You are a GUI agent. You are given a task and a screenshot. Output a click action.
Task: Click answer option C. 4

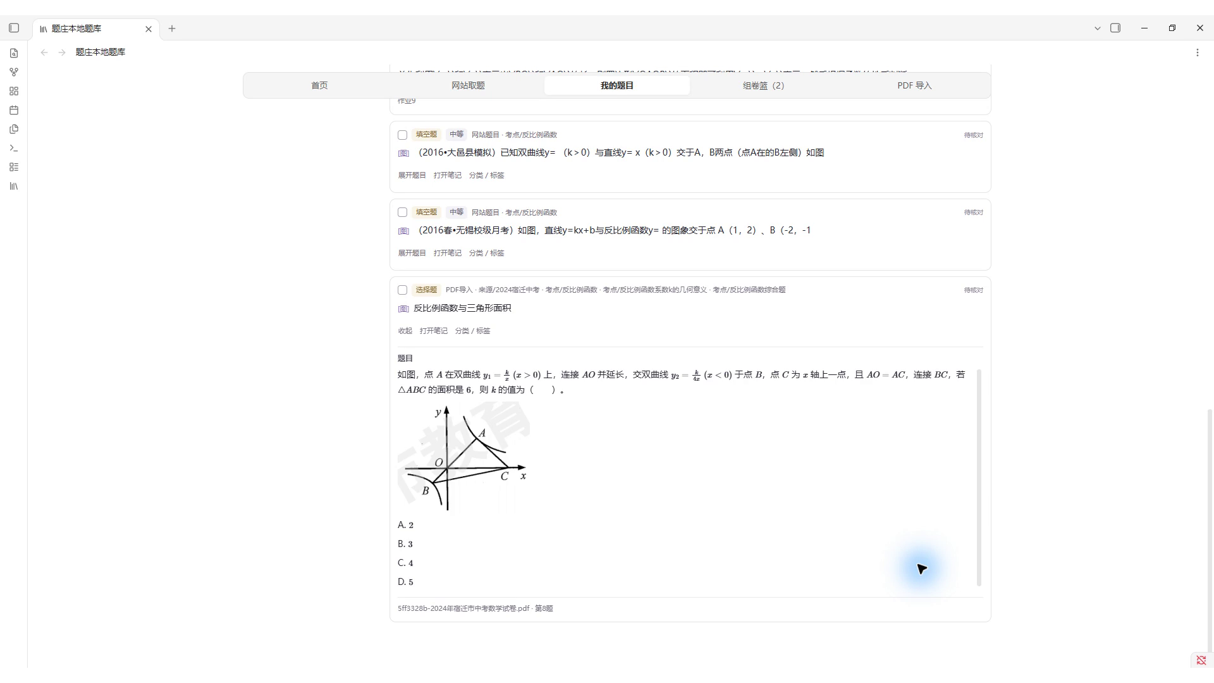(405, 563)
